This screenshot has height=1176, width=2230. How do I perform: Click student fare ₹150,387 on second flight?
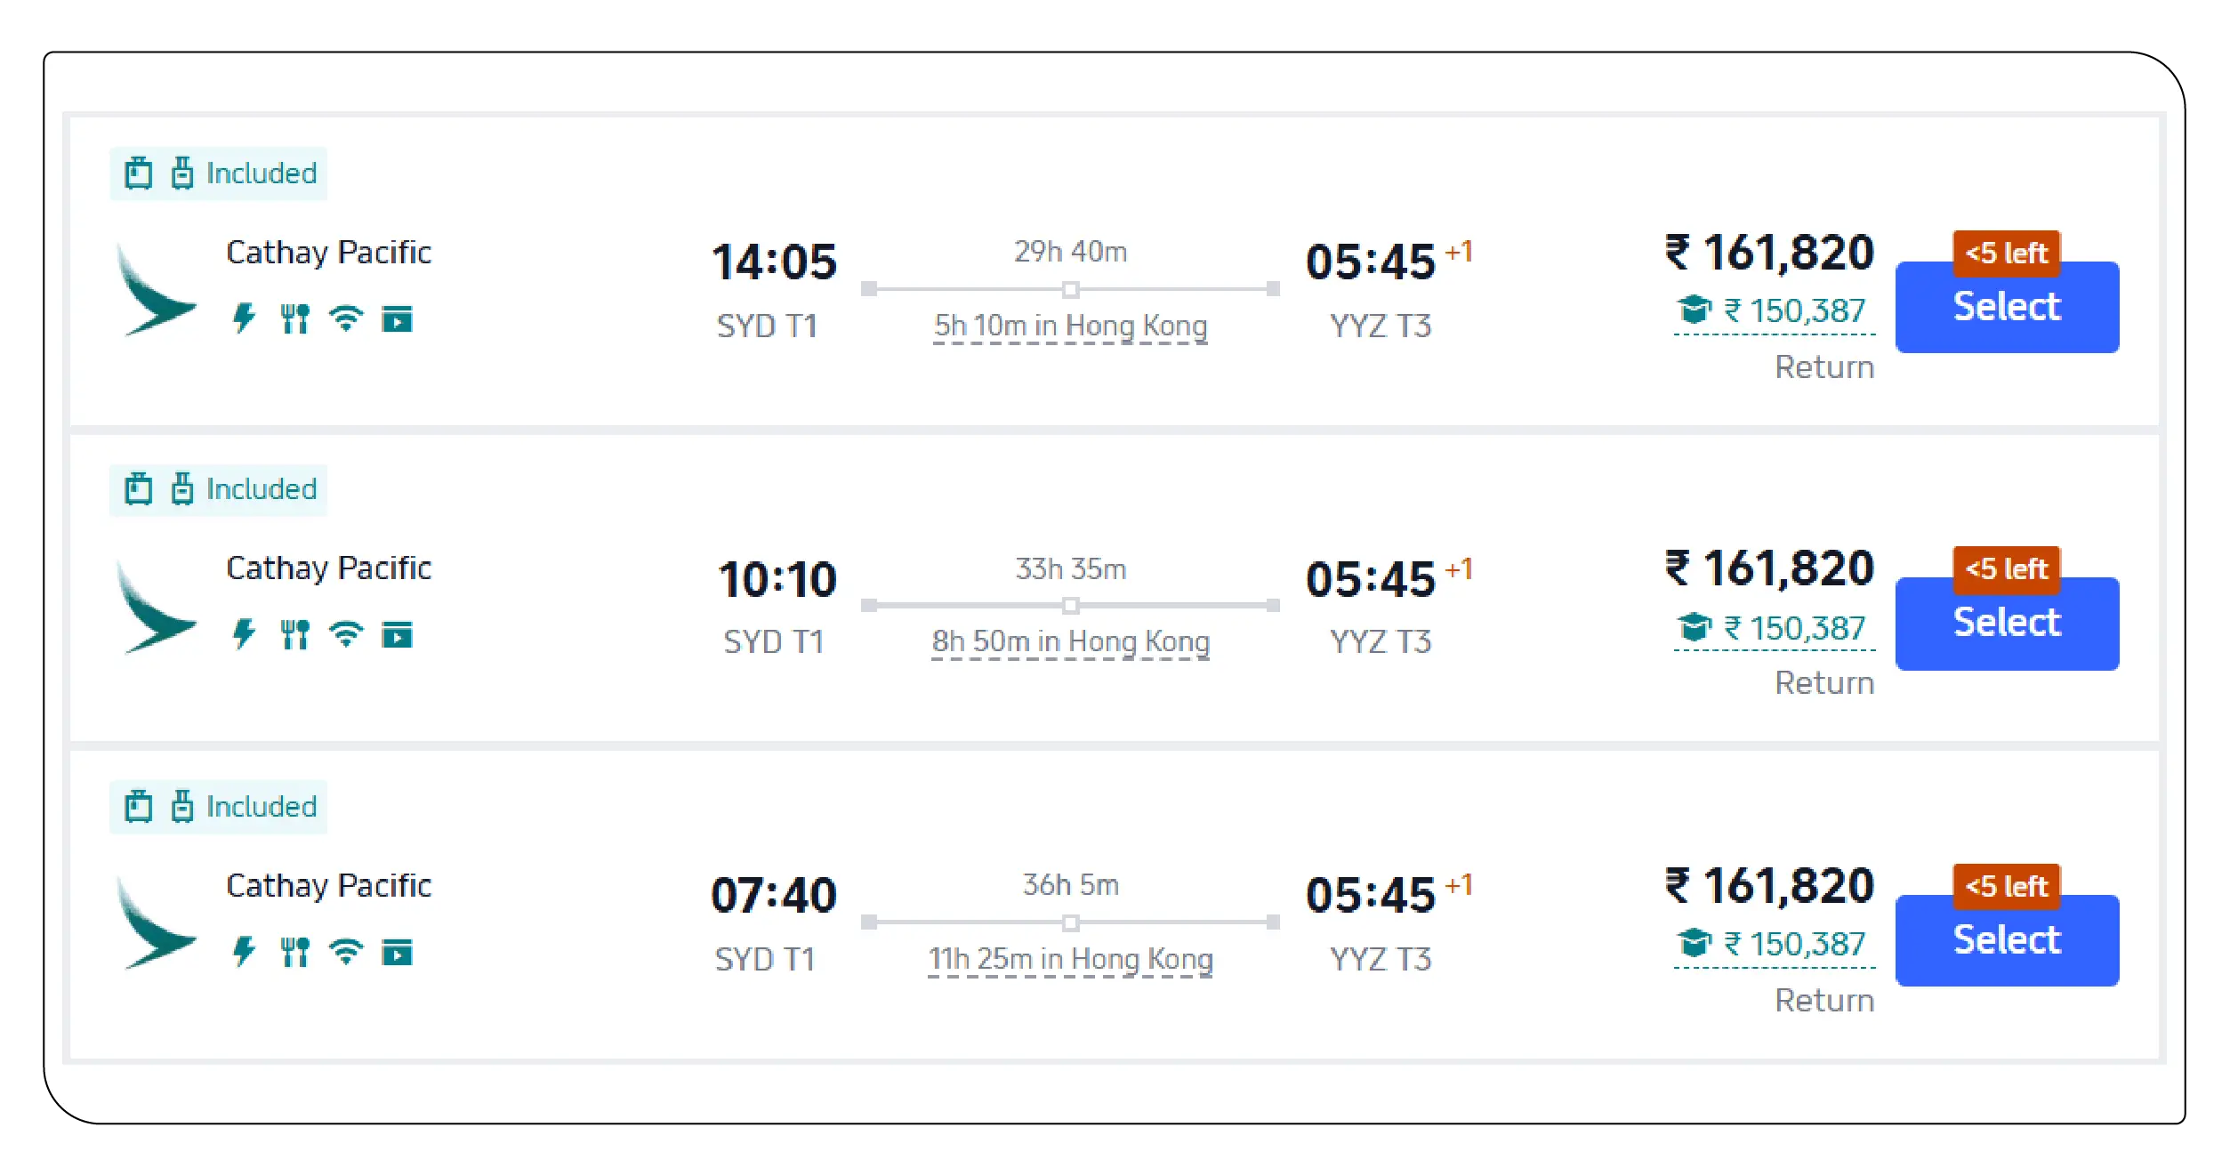(1774, 628)
